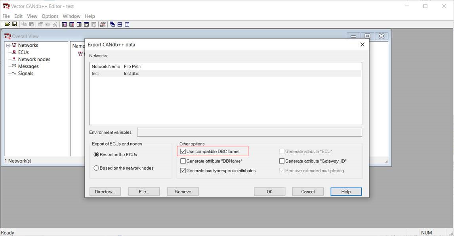This screenshot has width=454, height=236.
Task: Click the Signals wave icon in tree
Action: [x=14, y=73]
